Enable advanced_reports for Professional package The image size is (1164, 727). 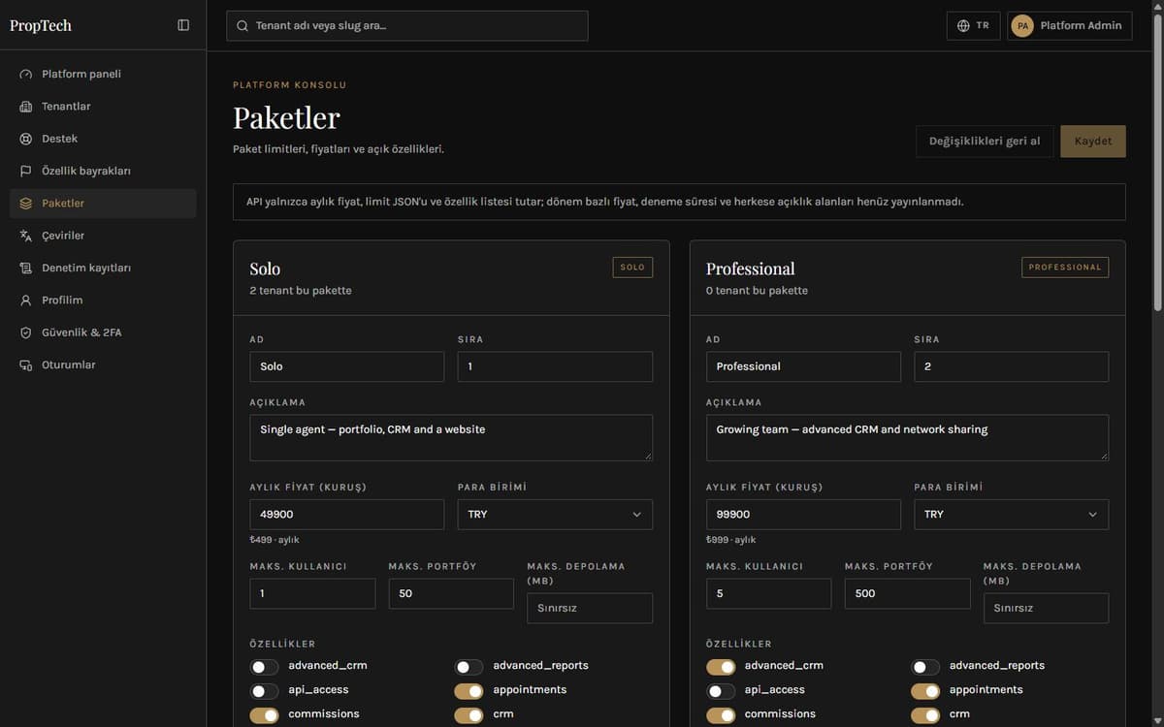925,667
